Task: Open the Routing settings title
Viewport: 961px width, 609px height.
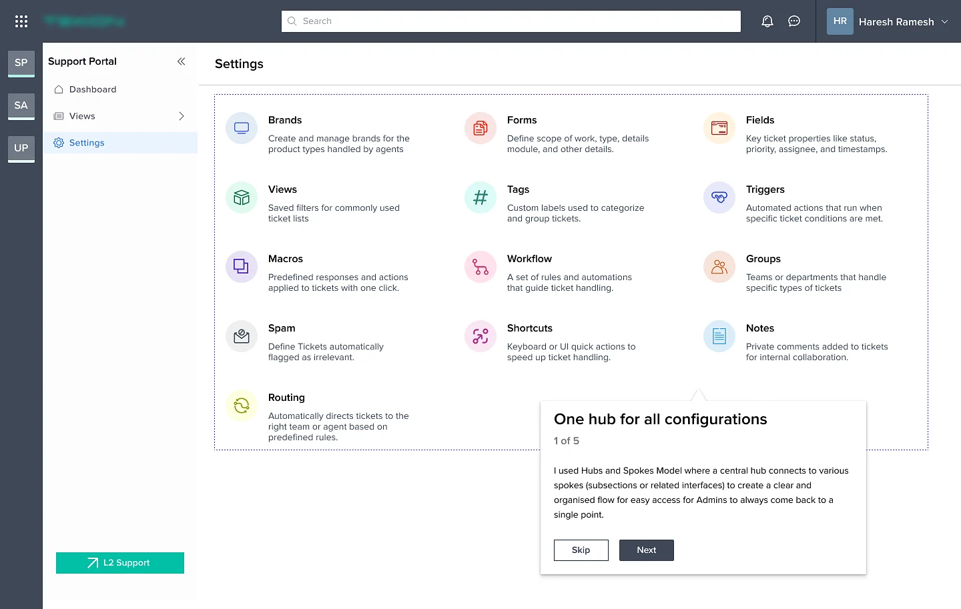Action: point(286,398)
